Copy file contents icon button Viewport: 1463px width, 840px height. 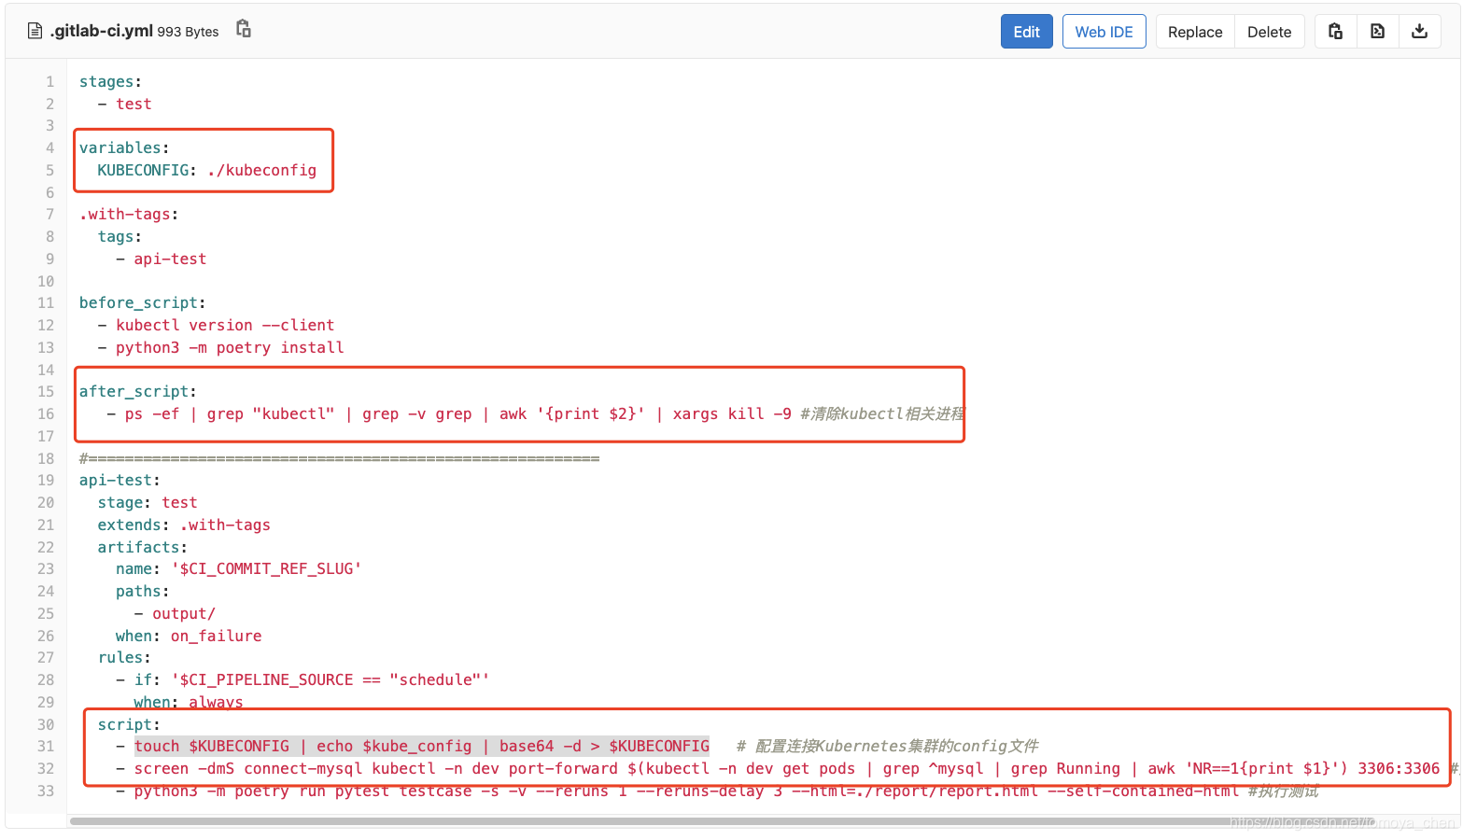1335,31
